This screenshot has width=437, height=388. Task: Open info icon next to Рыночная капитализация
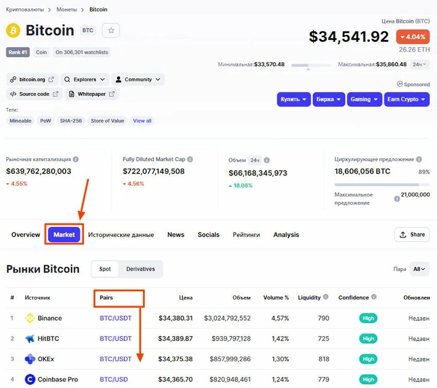tap(76, 160)
